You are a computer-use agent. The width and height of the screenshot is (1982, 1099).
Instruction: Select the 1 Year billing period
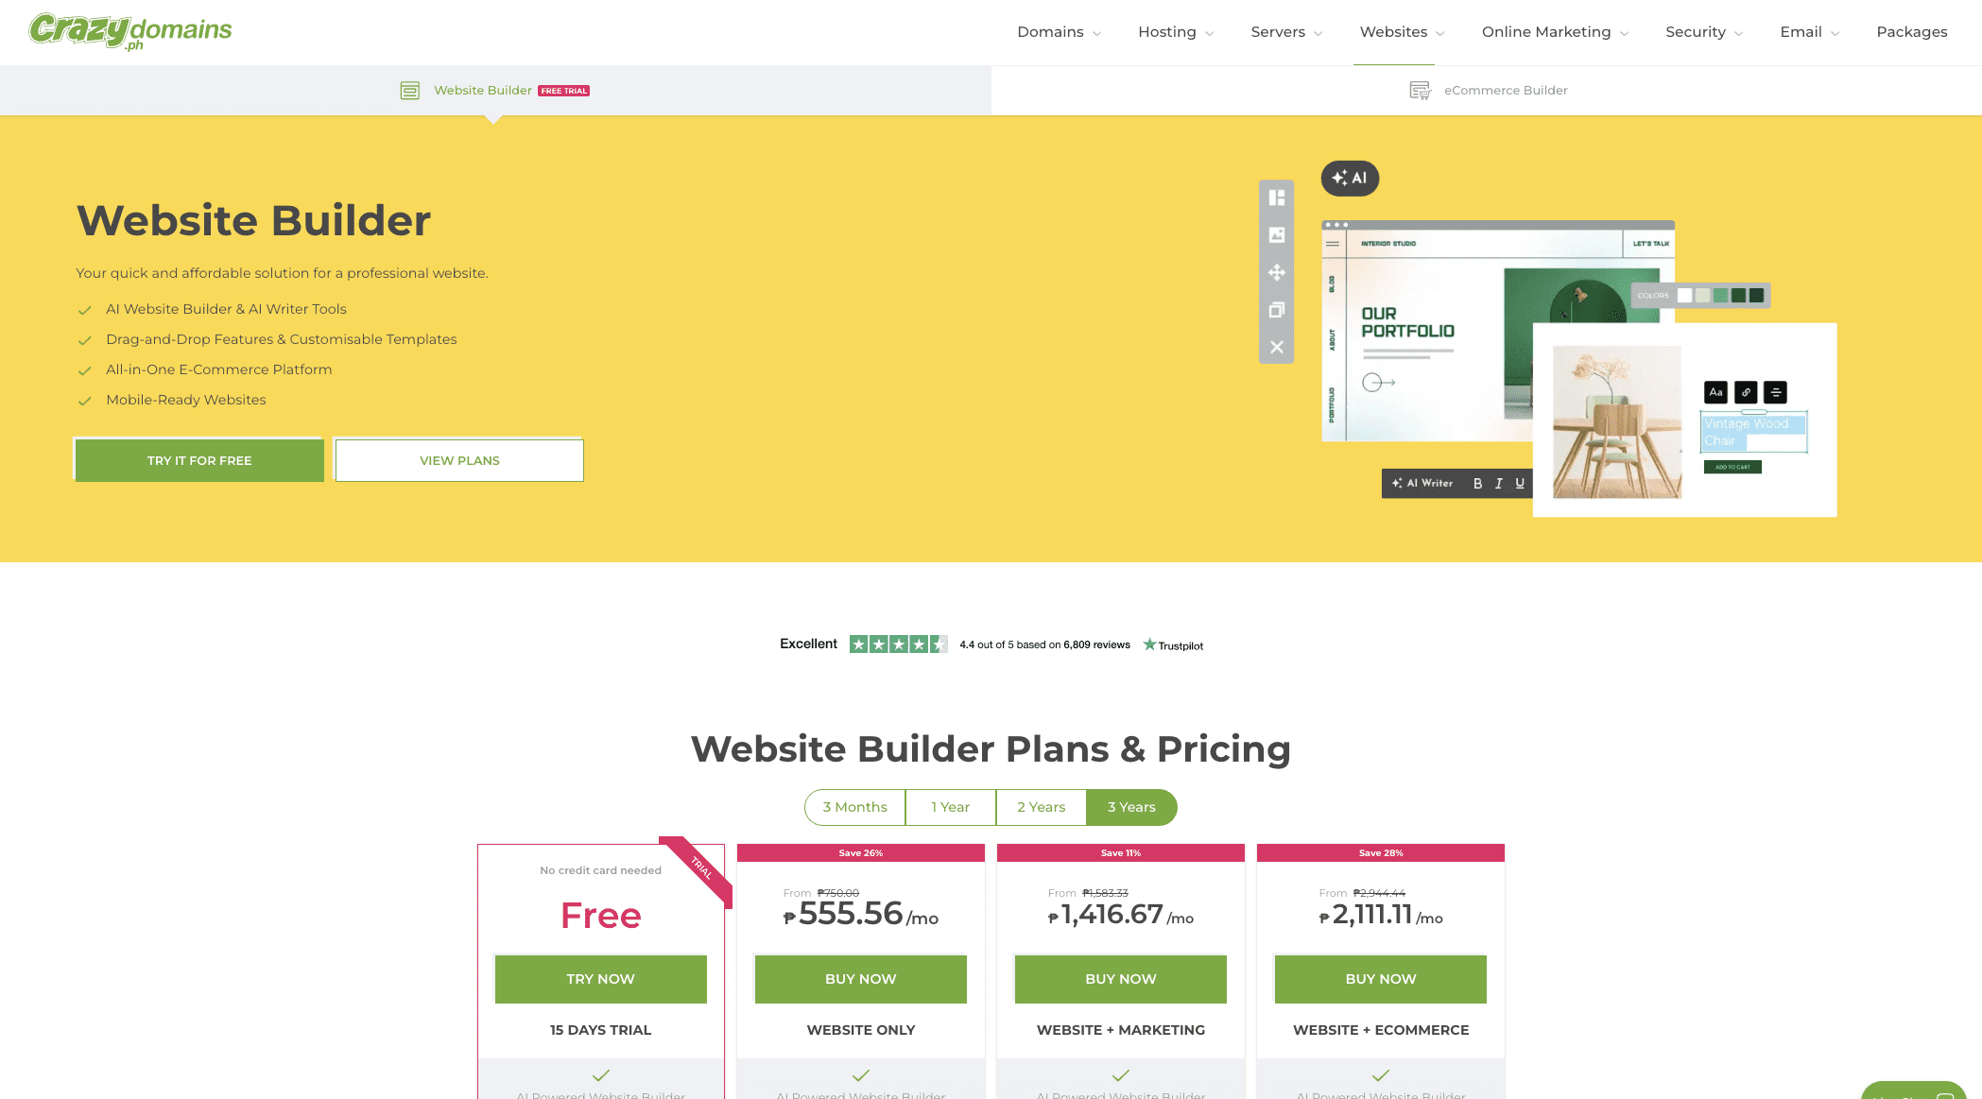pyautogui.click(x=950, y=807)
